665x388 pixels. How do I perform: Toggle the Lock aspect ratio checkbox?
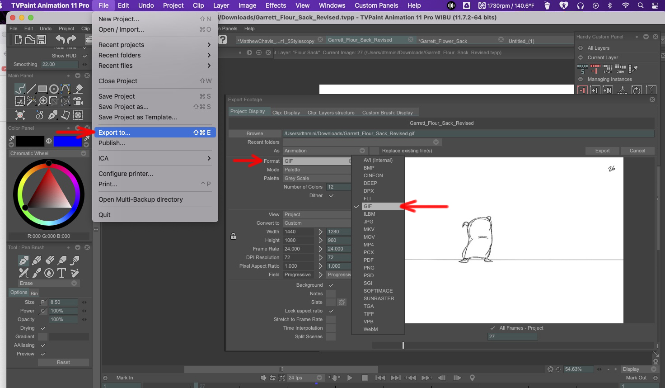coord(331,311)
